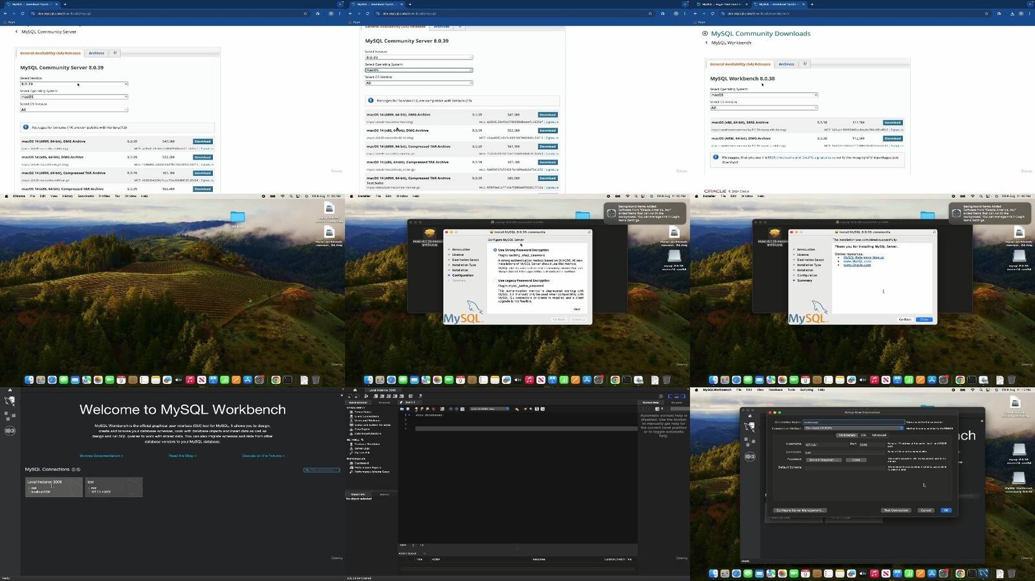Commit transaction icon in the Query toolbar
The height and width of the screenshot is (581, 1035).
click(451, 409)
